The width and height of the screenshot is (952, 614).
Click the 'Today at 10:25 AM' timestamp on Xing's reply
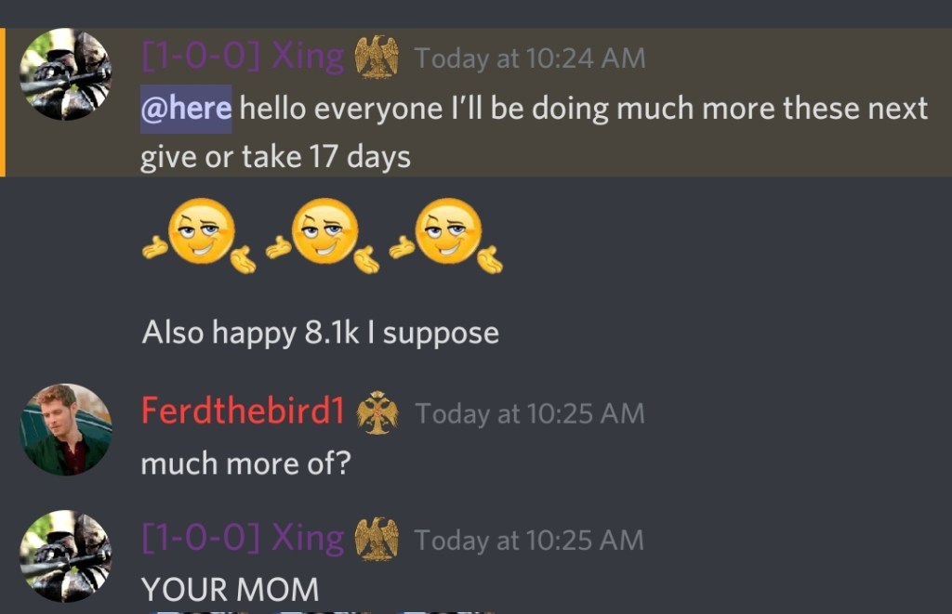point(529,541)
